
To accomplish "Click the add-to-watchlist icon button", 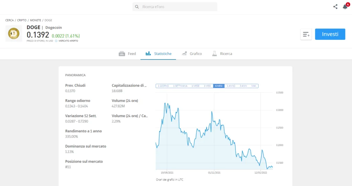I will coord(306,34).
